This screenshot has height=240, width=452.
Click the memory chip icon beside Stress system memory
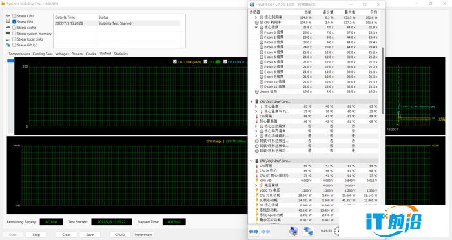click(8, 34)
